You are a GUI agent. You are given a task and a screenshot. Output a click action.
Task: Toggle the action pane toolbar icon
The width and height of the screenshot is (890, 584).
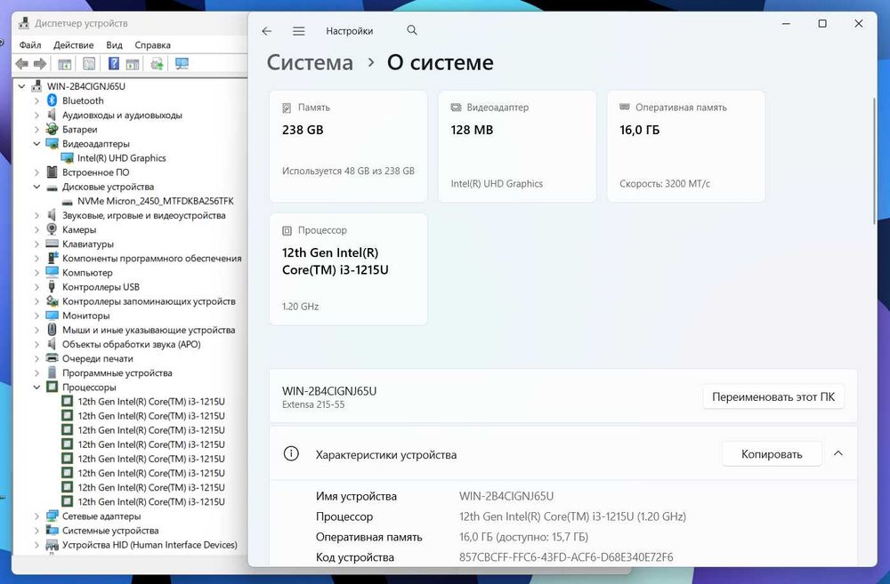point(133,64)
